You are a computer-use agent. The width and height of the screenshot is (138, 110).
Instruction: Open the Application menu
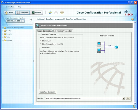pyautogui.click(x=10, y=7)
